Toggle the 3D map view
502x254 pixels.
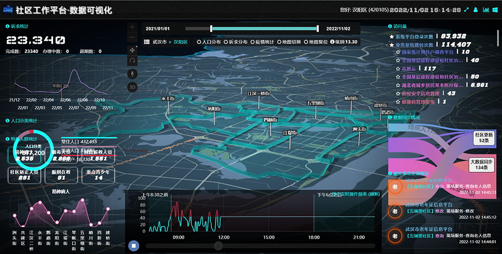(132, 87)
